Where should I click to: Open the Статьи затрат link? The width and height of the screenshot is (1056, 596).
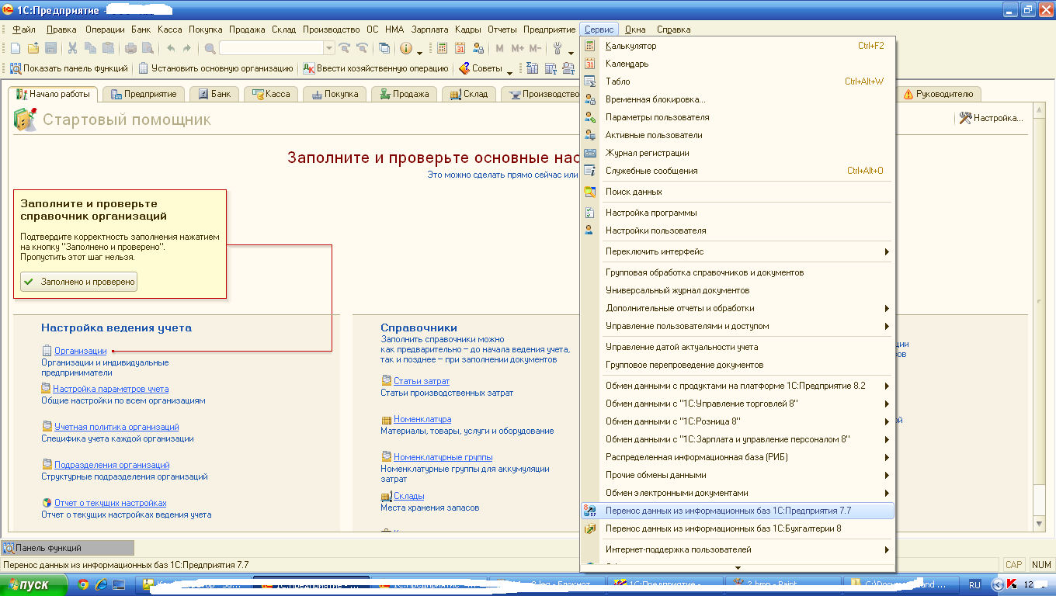[x=422, y=381]
